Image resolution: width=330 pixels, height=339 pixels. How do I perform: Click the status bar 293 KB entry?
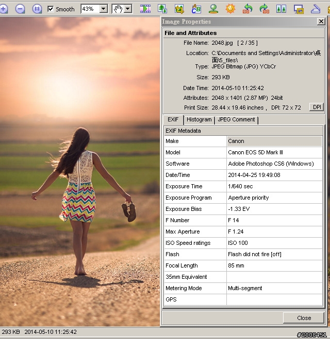pyautogui.click(x=11, y=332)
